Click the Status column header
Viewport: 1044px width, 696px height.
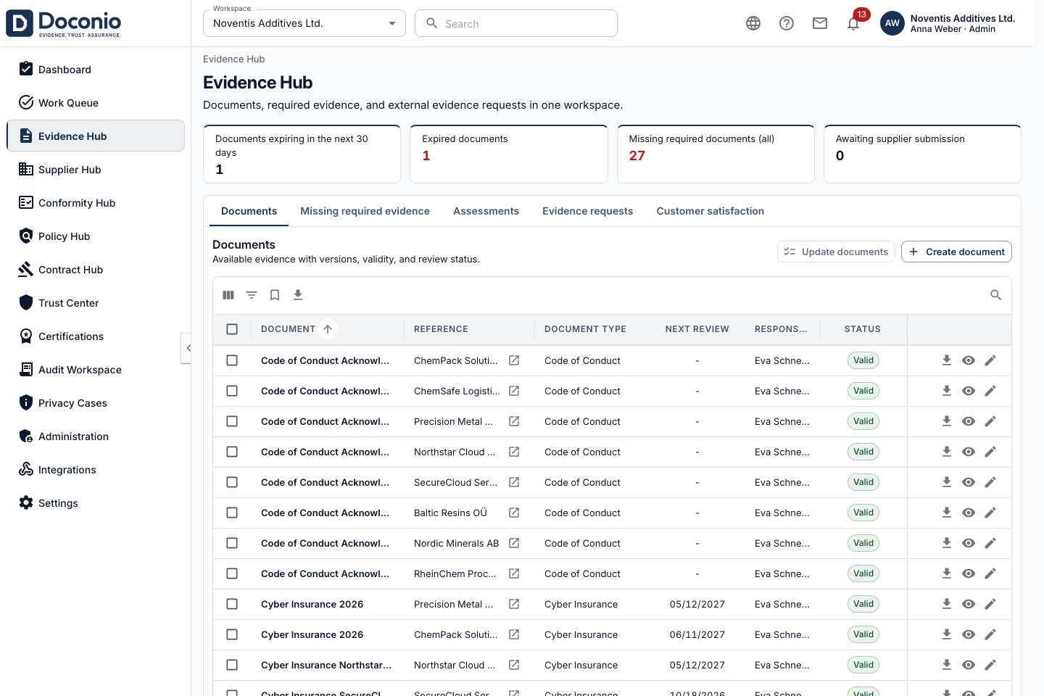(862, 329)
